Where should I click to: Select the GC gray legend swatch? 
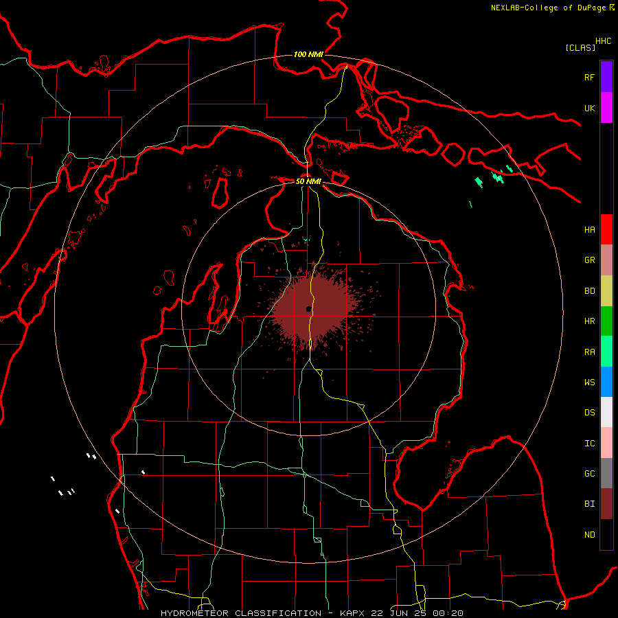coord(606,473)
